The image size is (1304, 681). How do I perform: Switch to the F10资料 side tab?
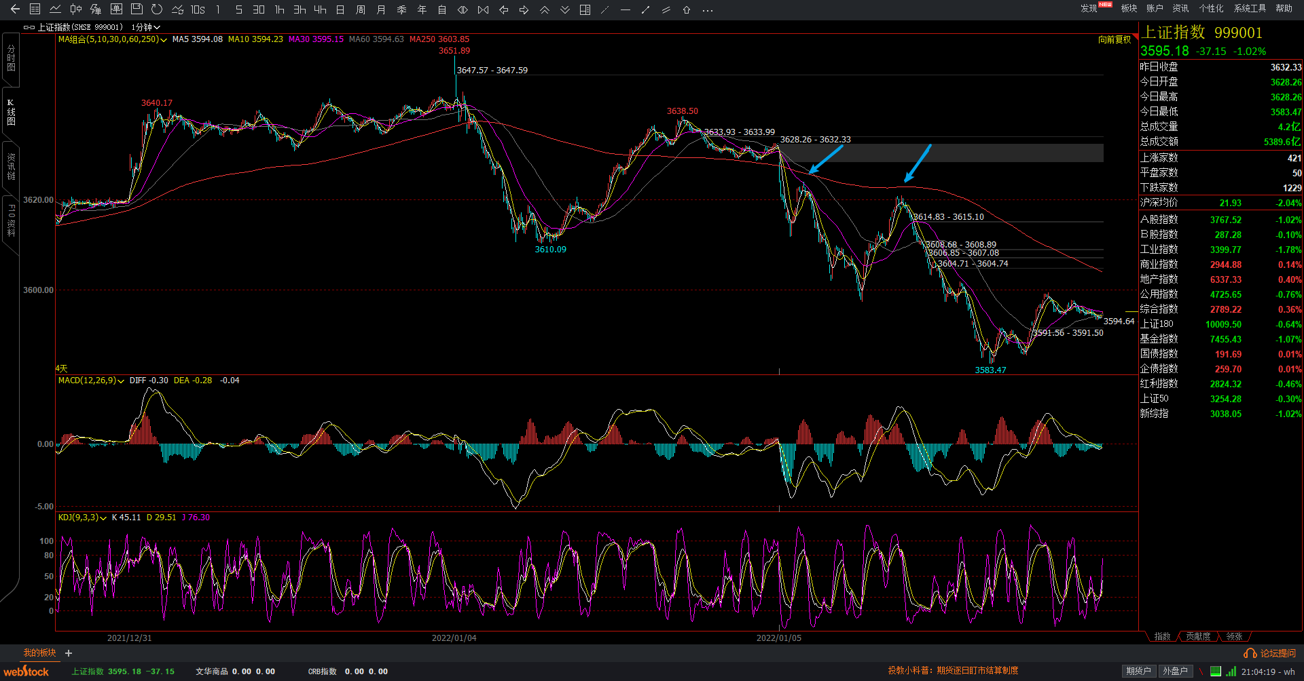(11, 220)
